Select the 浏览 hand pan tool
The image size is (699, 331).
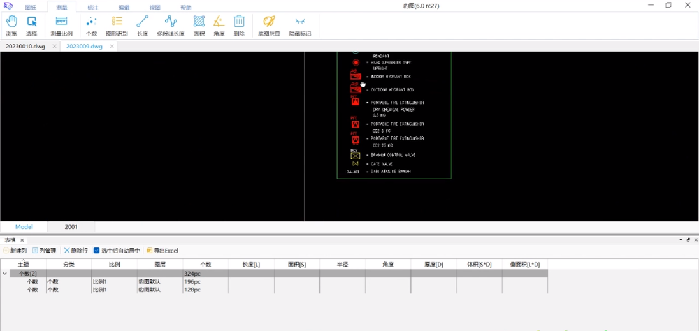(x=11, y=25)
